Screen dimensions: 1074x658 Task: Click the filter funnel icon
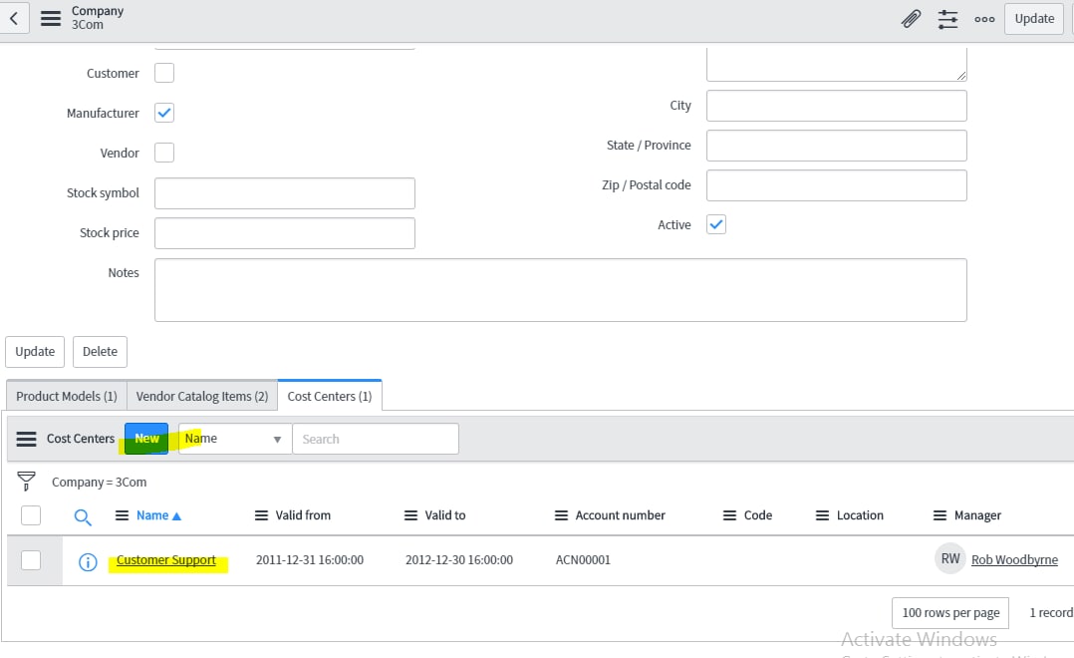pos(26,482)
